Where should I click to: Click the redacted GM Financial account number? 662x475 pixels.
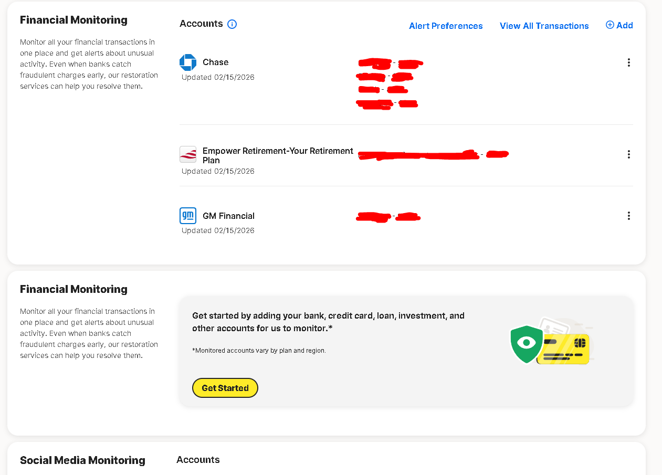[388, 216]
